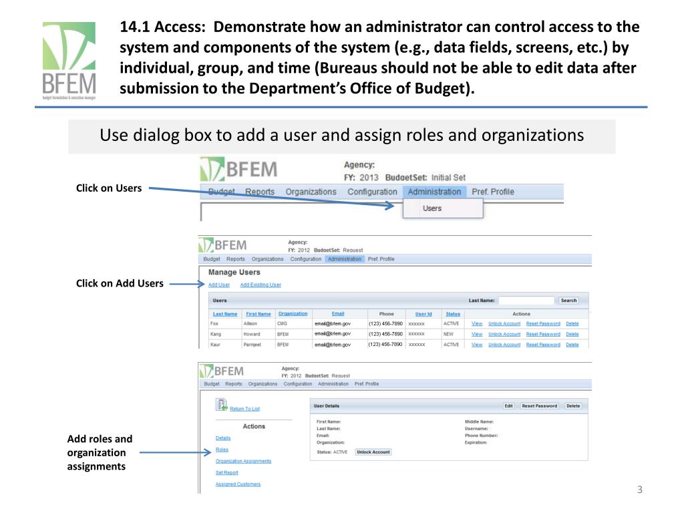
Task: Click Delete button in User Details header
Action: coord(573,406)
